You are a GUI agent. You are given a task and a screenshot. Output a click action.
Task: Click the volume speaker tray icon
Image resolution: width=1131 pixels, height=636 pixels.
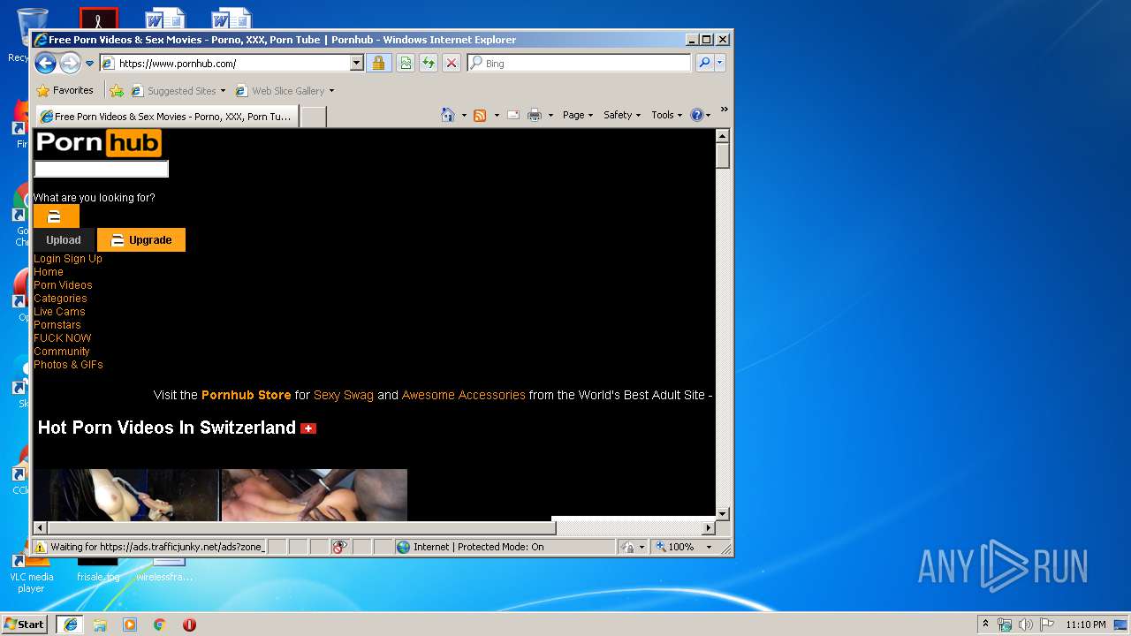click(1026, 625)
